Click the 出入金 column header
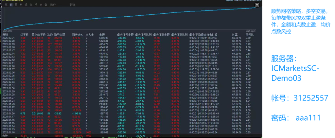 (x=90, y=35)
